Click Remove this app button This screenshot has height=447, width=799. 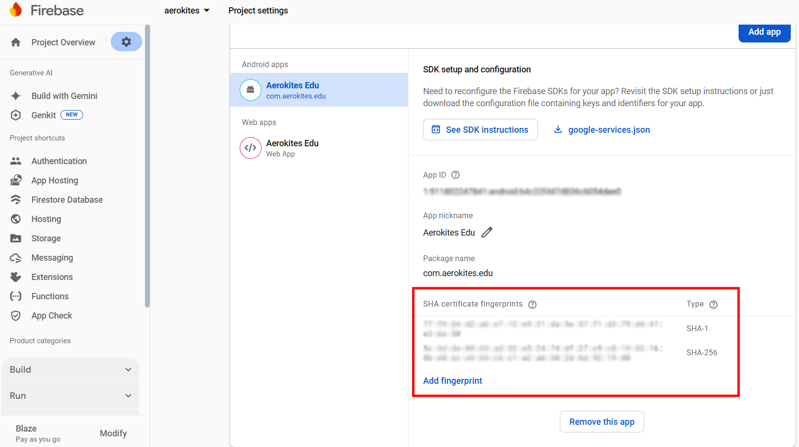pos(602,421)
